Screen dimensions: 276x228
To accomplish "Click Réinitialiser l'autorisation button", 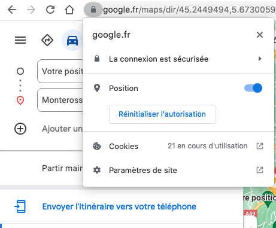I will pyautogui.click(x=162, y=114).
